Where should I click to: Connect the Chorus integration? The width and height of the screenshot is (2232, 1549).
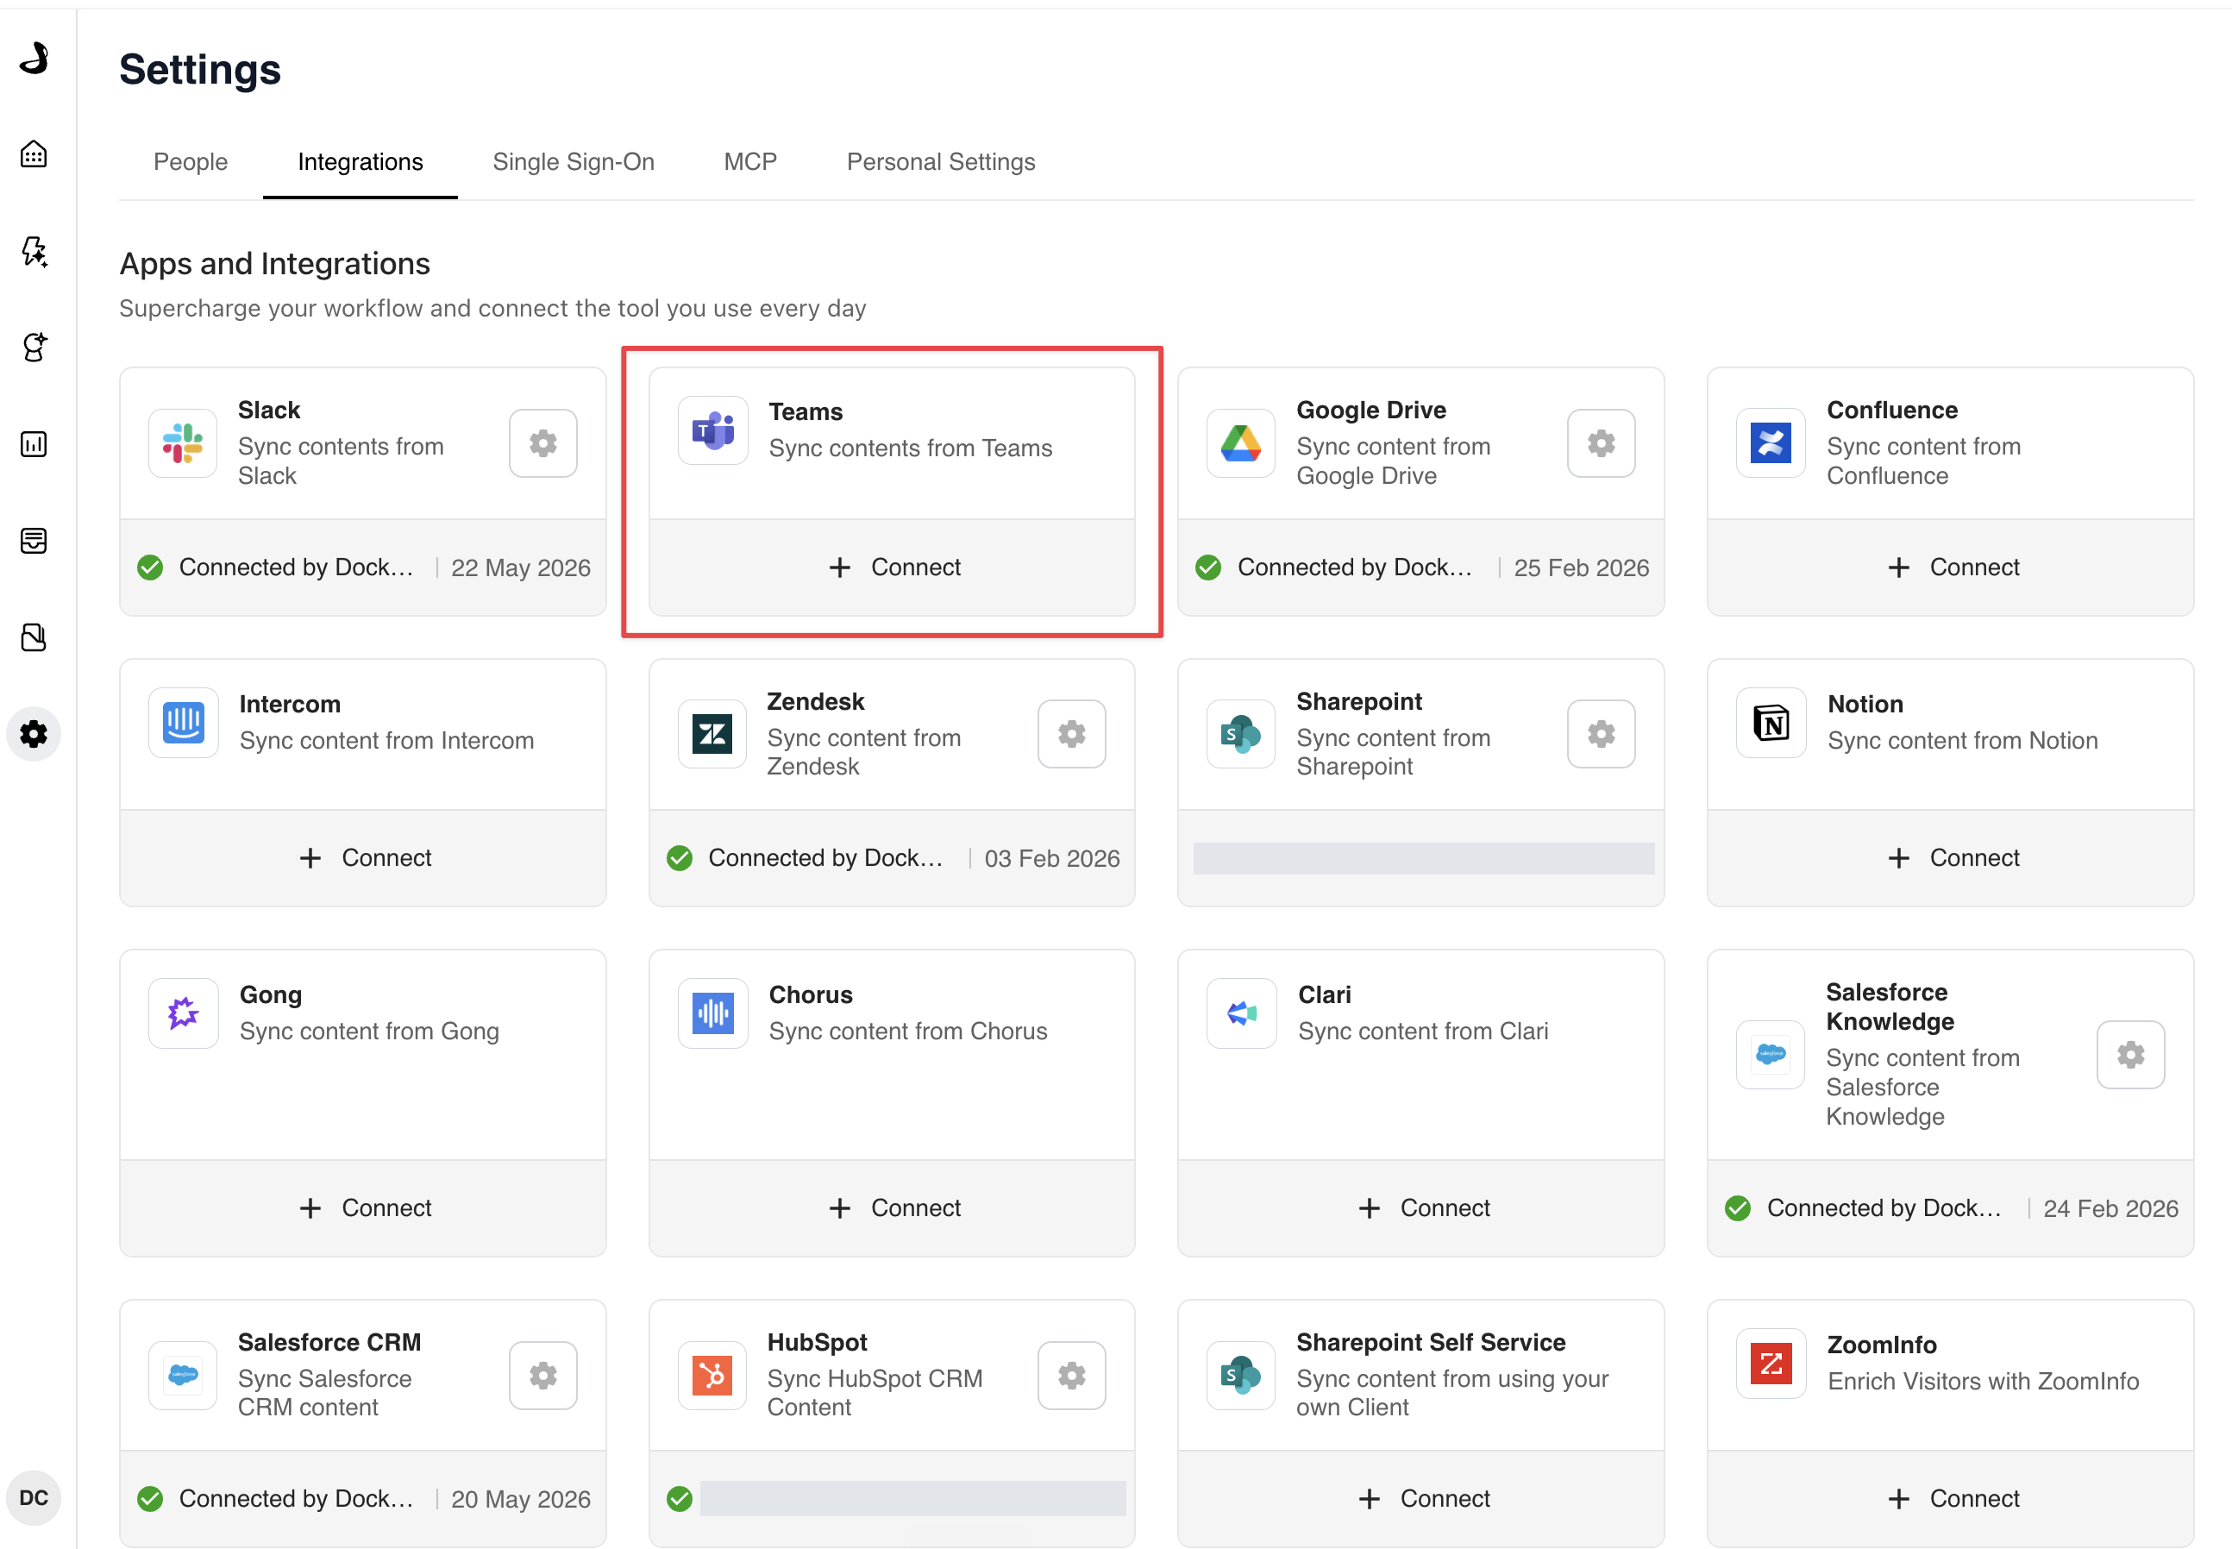coord(893,1208)
